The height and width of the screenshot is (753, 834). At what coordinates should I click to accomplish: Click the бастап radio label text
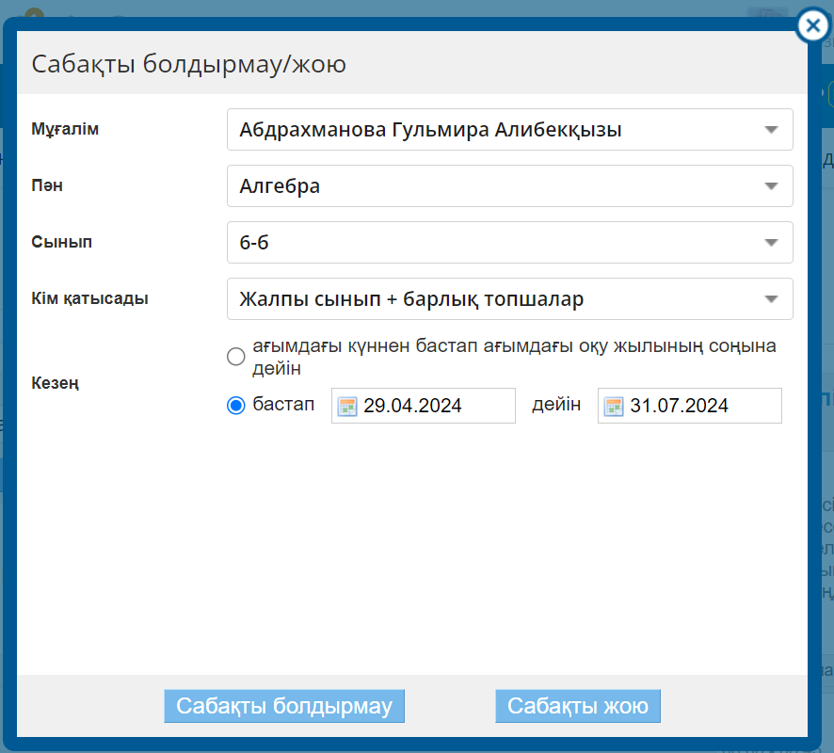(x=283, y=406)
